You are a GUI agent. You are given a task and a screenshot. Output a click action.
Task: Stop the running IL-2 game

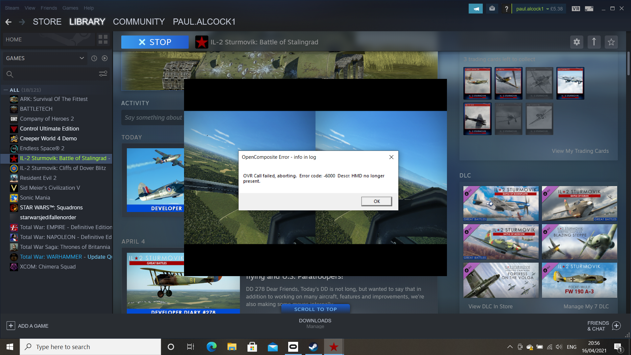coord(155,42)
